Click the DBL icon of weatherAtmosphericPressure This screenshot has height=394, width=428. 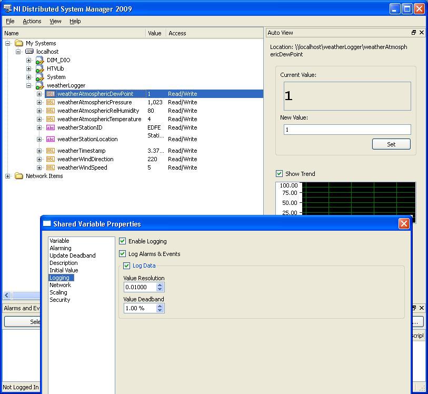[50, 102]
